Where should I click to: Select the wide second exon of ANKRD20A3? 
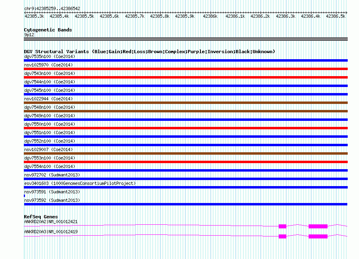pos(318,236)
